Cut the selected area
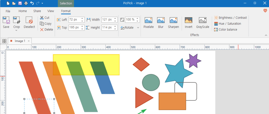The image size is (269, 114). coord(45,18)
